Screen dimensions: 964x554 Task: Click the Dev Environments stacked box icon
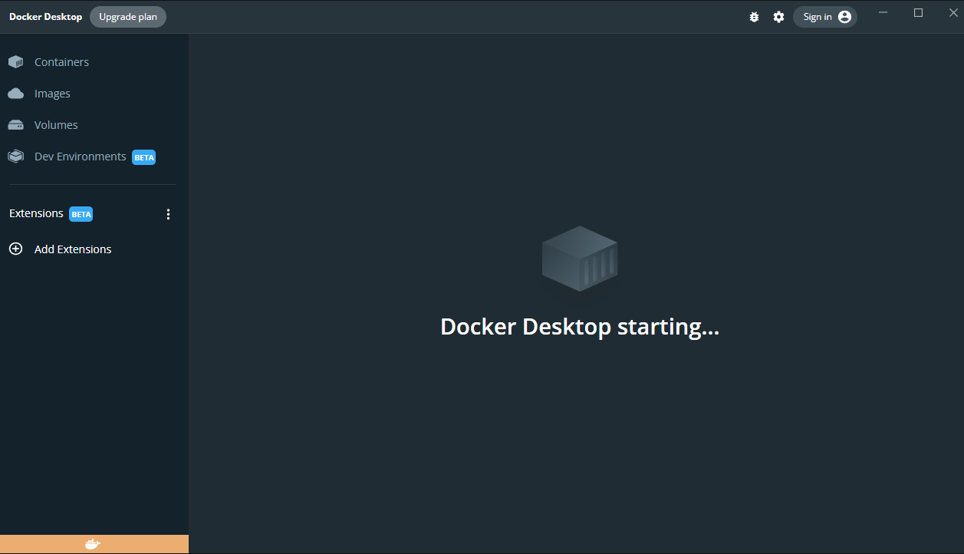tap(15, 157)
